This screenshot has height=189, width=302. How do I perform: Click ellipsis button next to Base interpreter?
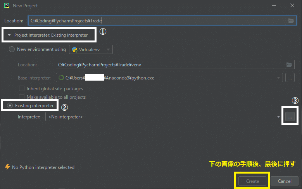click(290, 78)
